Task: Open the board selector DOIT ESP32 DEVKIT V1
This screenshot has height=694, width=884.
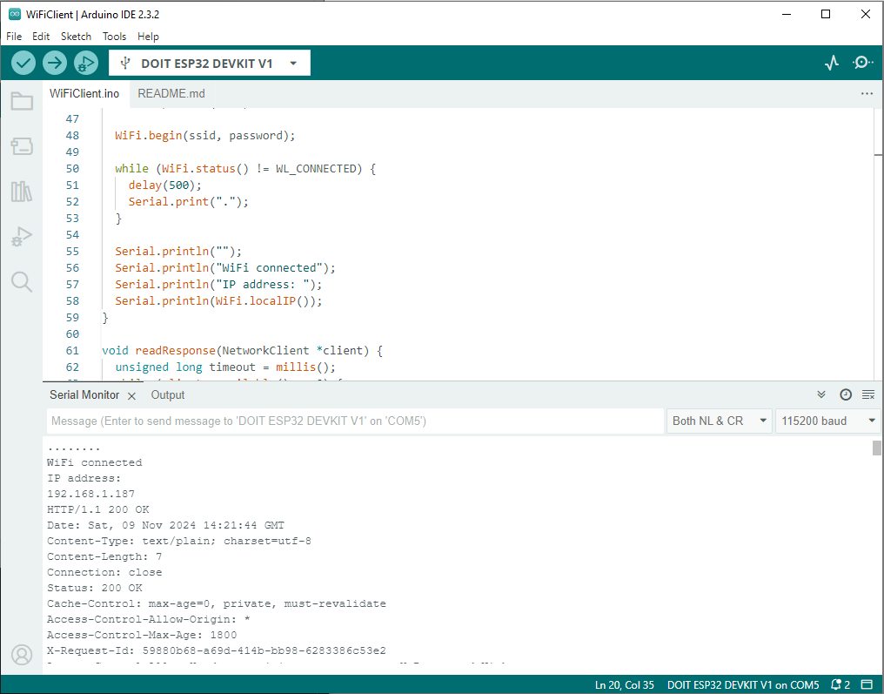Action: [x=209, y=64]
